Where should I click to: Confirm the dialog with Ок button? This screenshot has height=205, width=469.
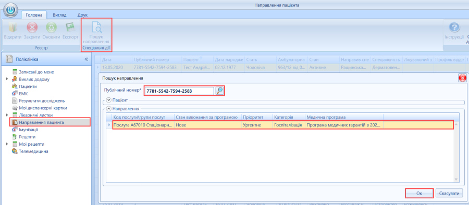point(419,194)
